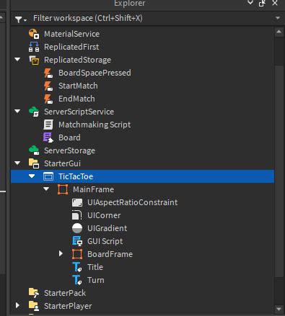The height and width of the screenshot is (316, 285).
Task: Collapse the ServerScriptService tree node
Action: pyautogui.click(x=17, y=111)
